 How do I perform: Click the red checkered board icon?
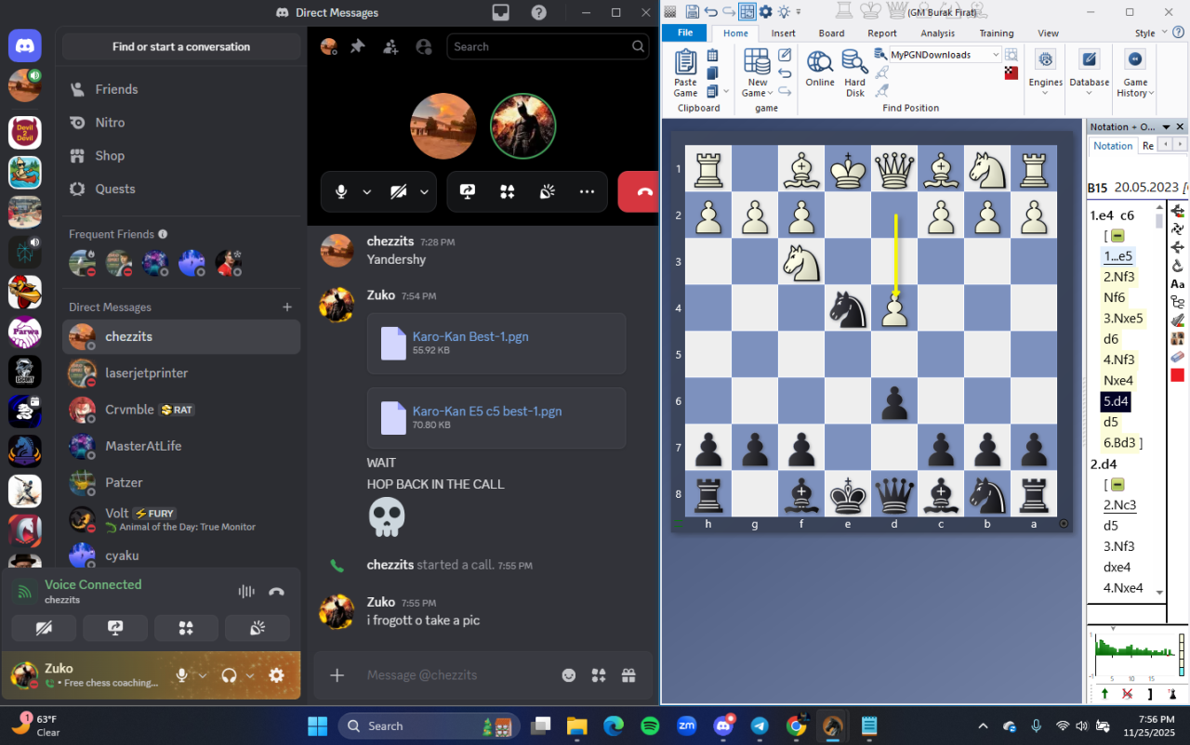1011,72
